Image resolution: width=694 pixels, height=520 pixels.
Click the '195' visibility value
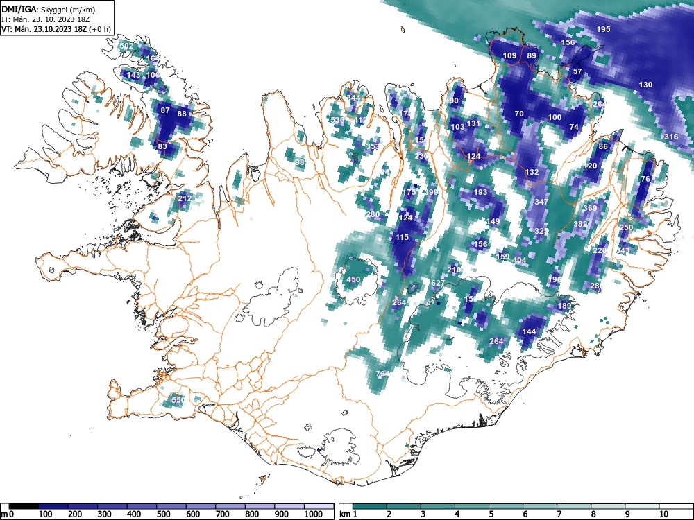(x=603, y=29)
